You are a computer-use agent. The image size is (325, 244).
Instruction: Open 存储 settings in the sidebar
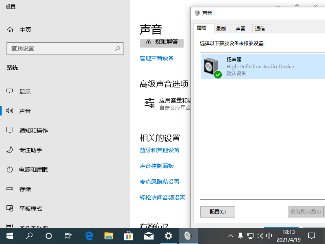pos(25,189)
